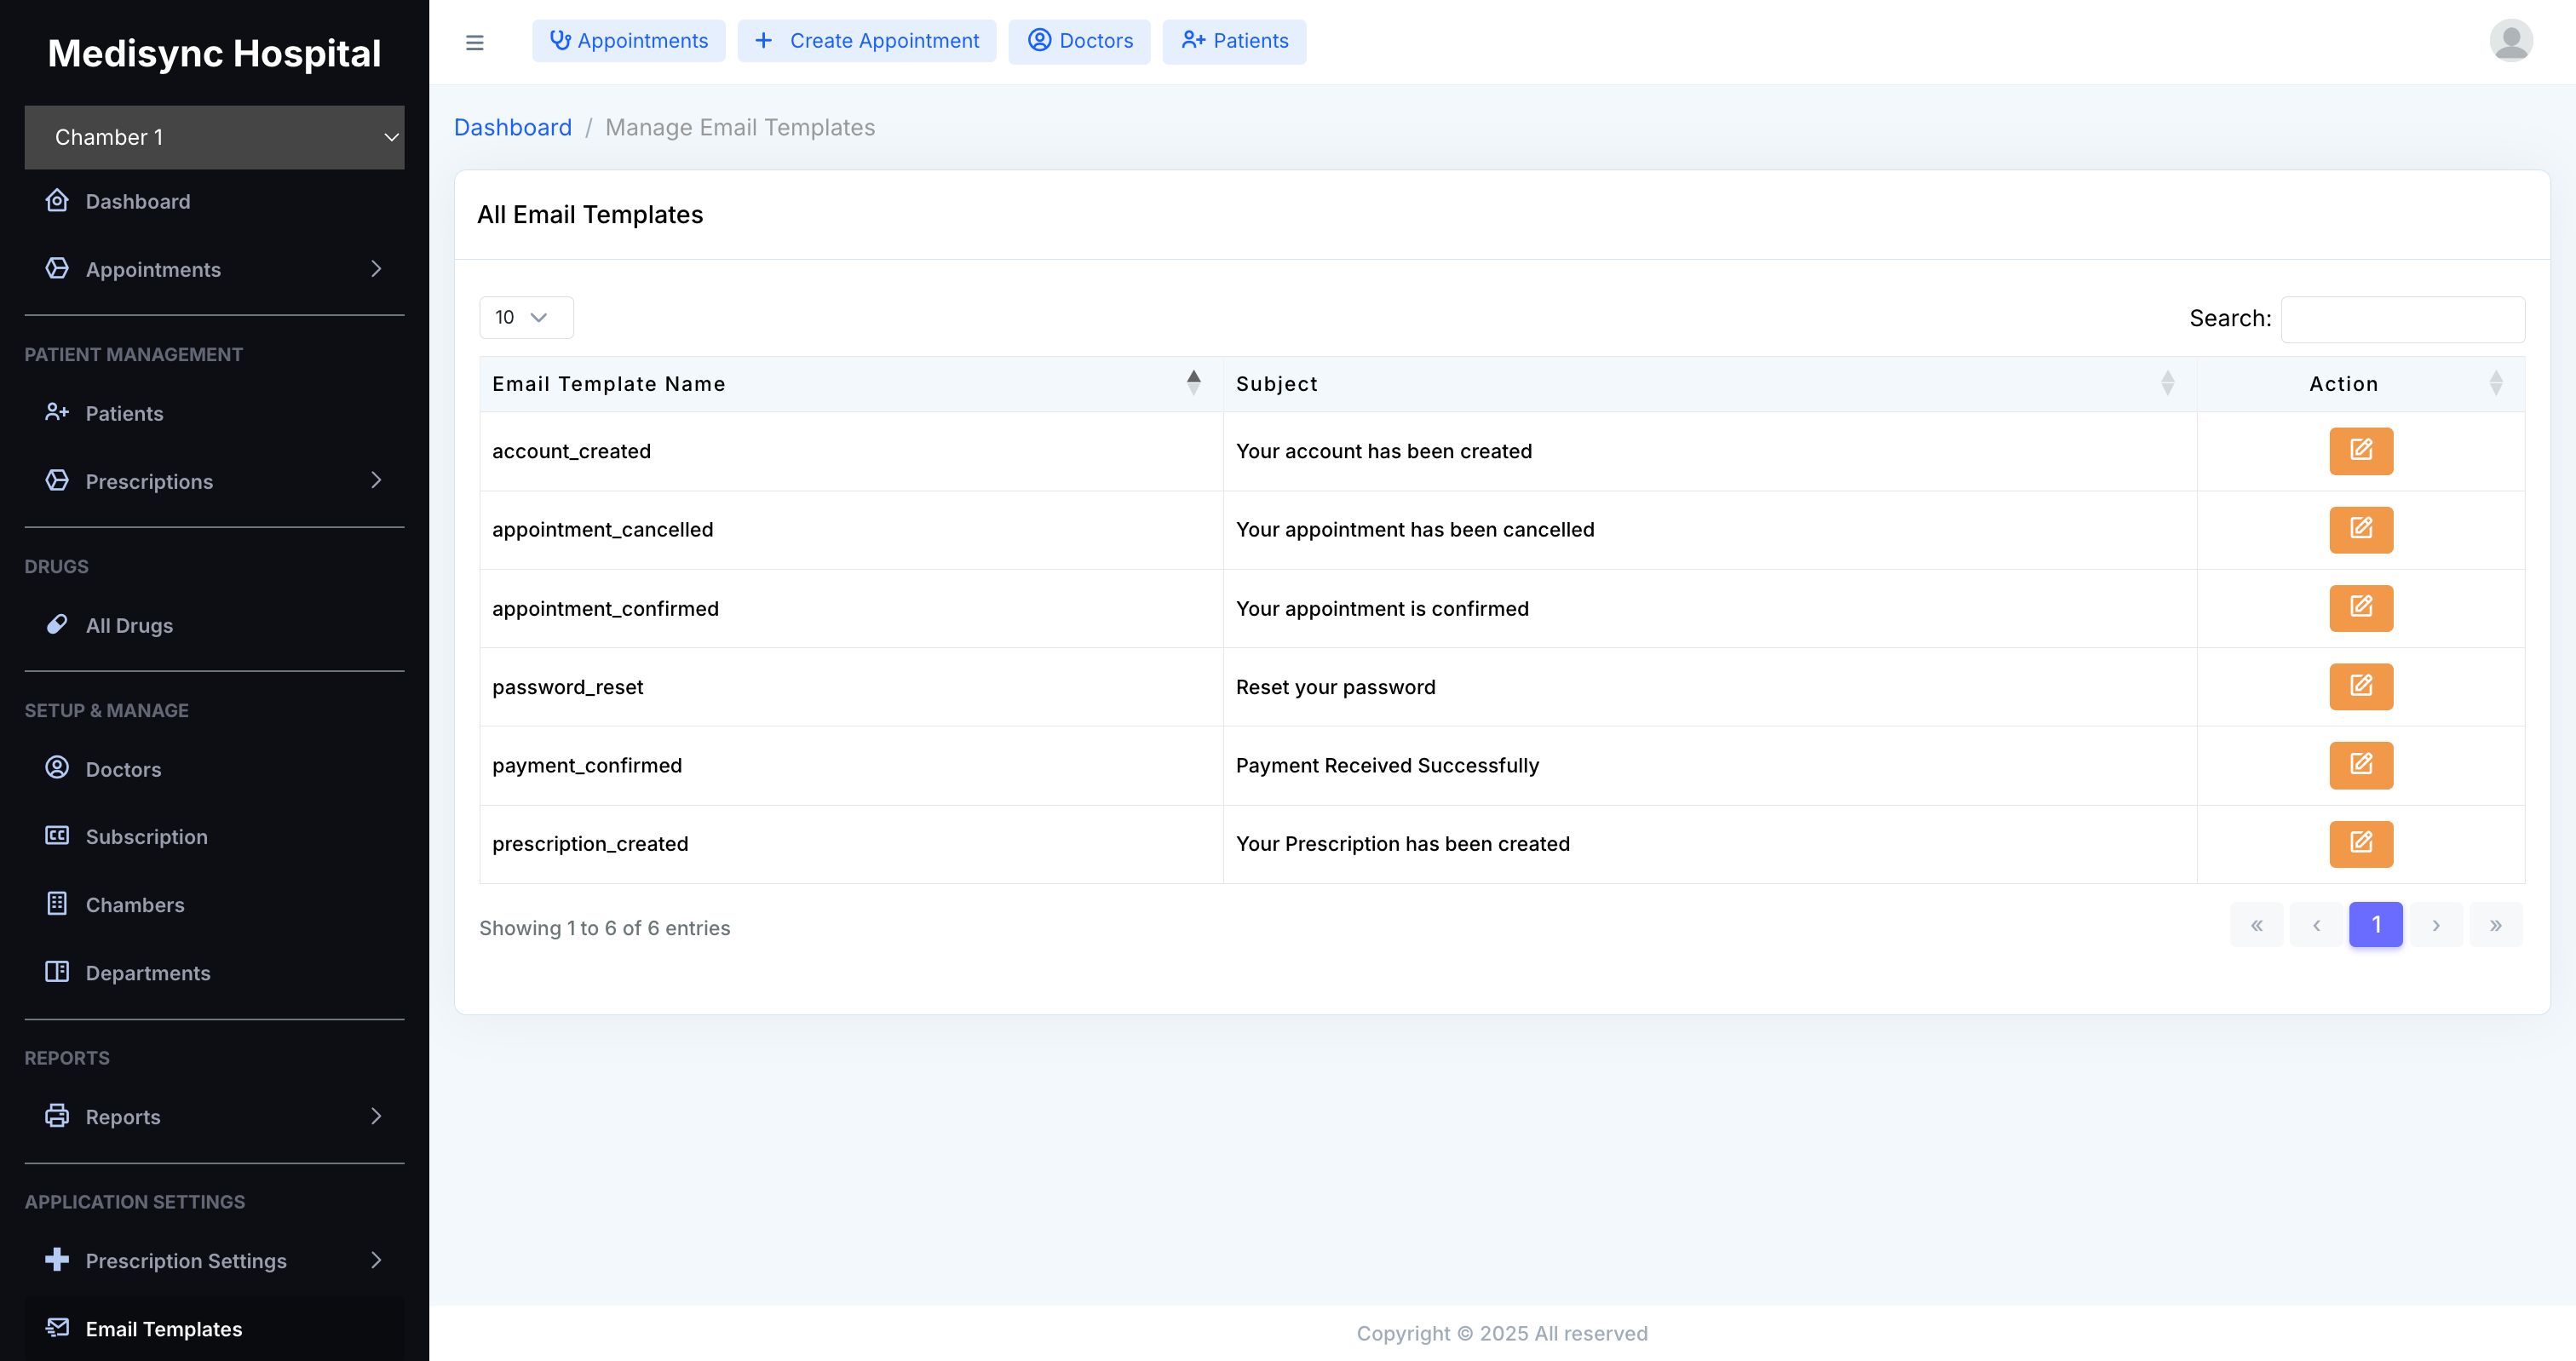Edit the password_reset email template
Image resolution: width=2576 pixels, height=1361 pixels.
(2360, 687)
